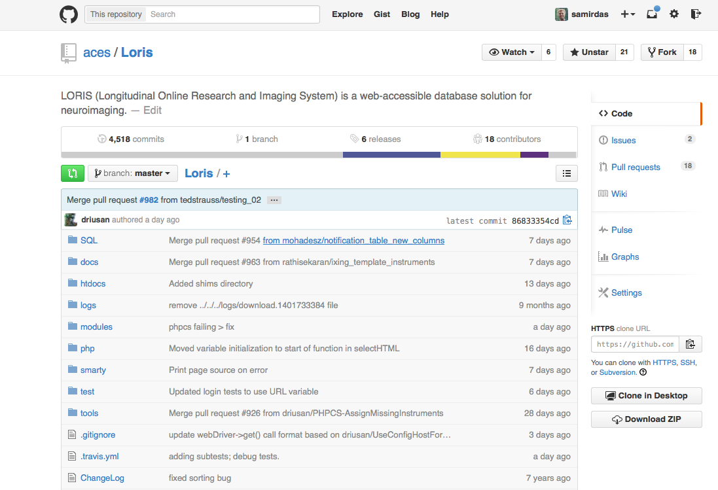Viewport: 718px width, 490px height.
Task: Click the GitHub Octocat logo
Action: coord(69,14)
